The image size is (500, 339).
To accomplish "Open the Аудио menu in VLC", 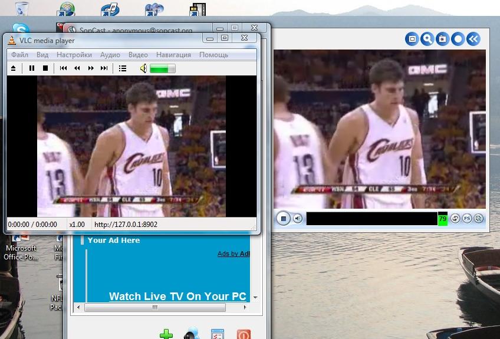I will pos(110,55).
